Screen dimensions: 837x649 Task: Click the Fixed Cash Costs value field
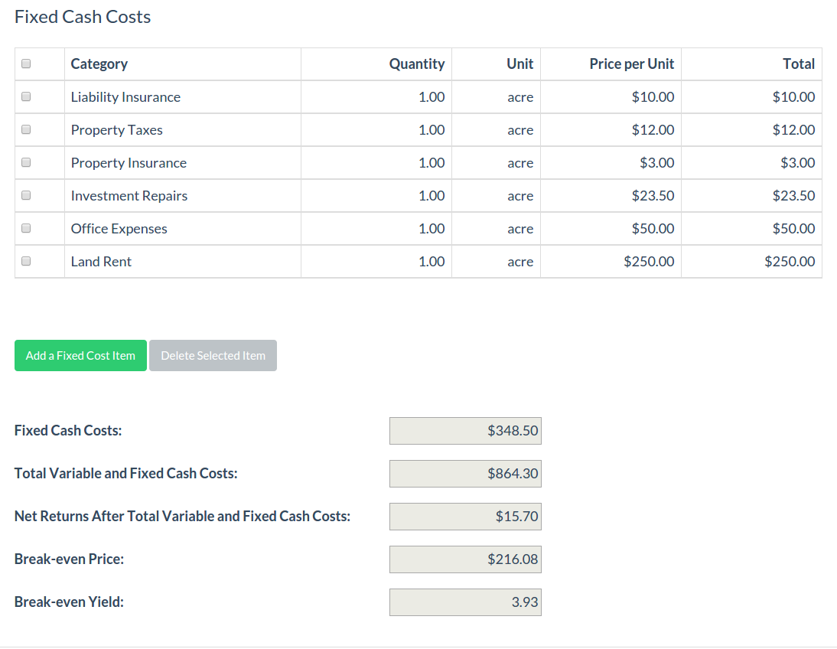(465, 431)
